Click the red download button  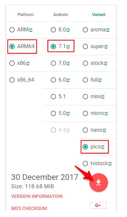point(99,183)
